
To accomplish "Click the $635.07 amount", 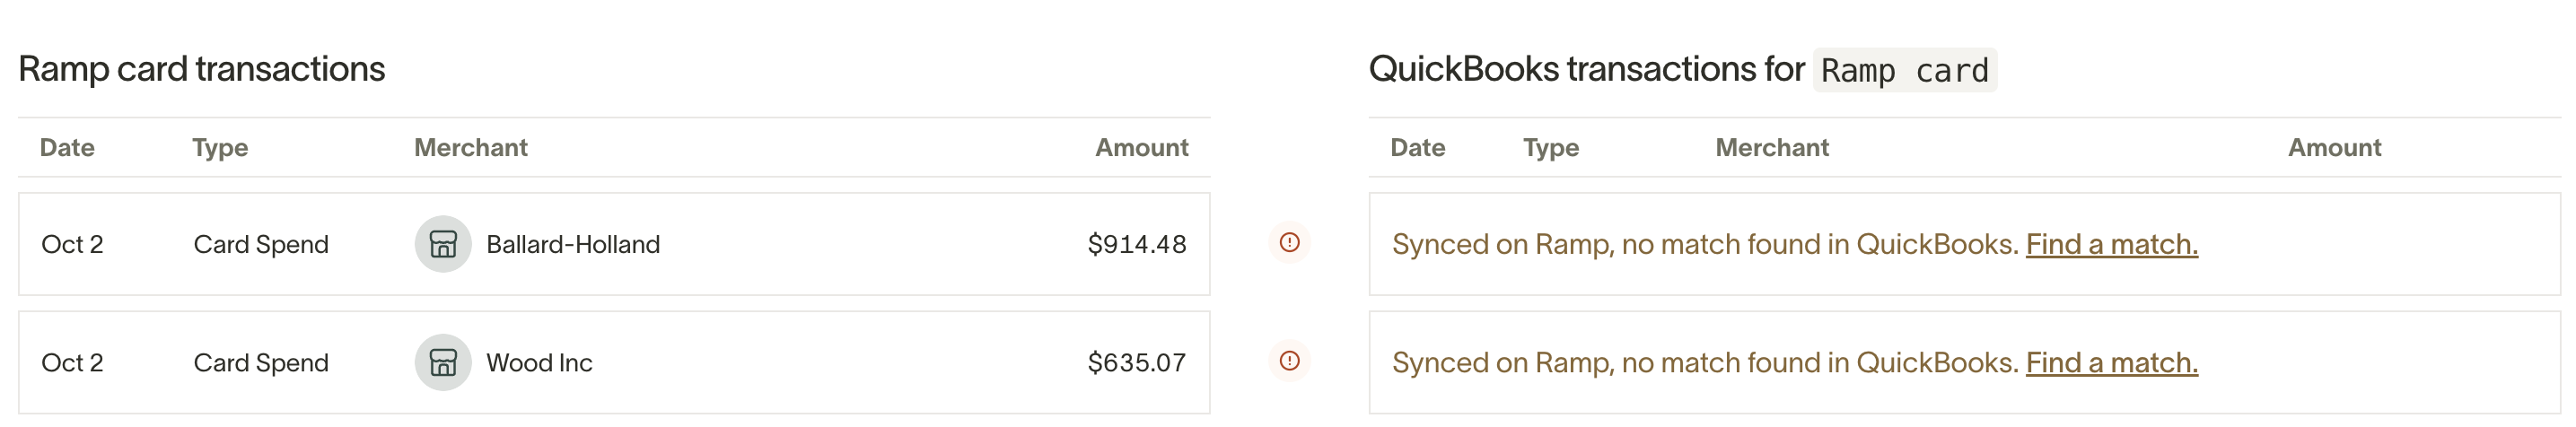I will pos(1137,362).
